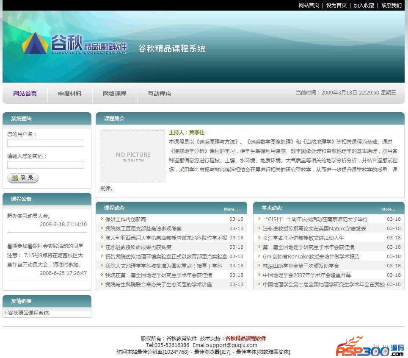The image size is (408, 358).
Task: Focus the password input field
Action: coord(46,165)
